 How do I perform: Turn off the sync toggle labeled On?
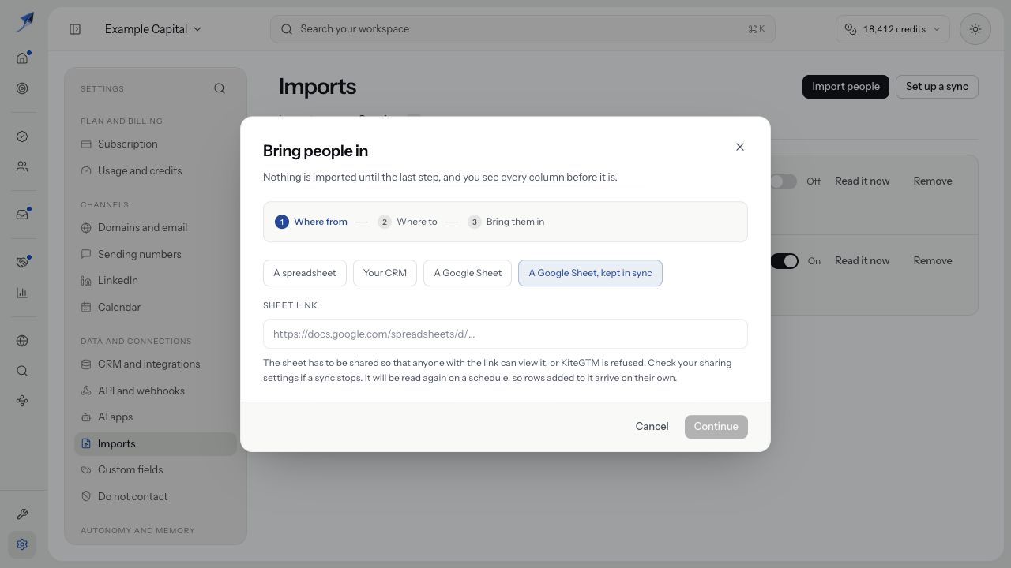point(784,261)
